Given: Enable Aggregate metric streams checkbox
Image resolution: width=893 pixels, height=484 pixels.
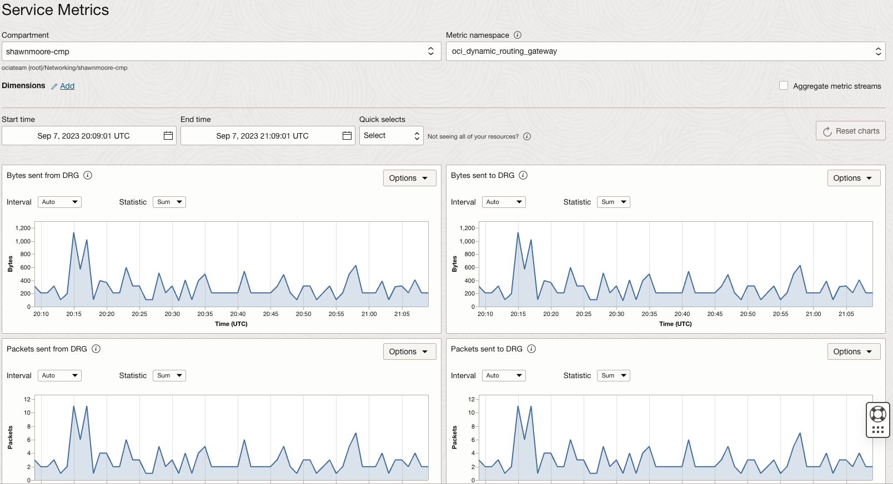Looking at the screenshot, I should [x=784, y=85].
